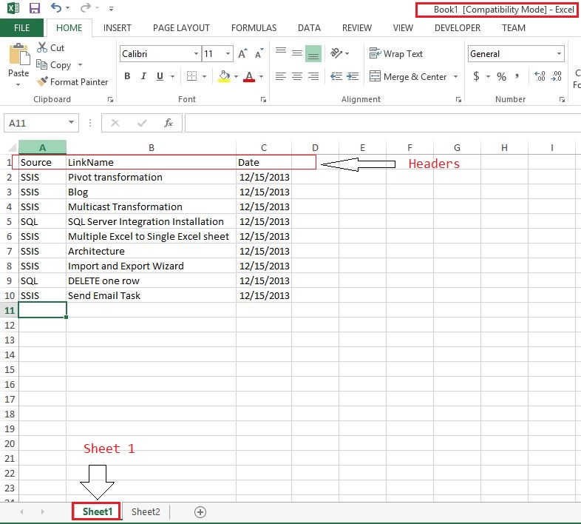
Task: Apply Percent Style format
Action: (501, 76)
